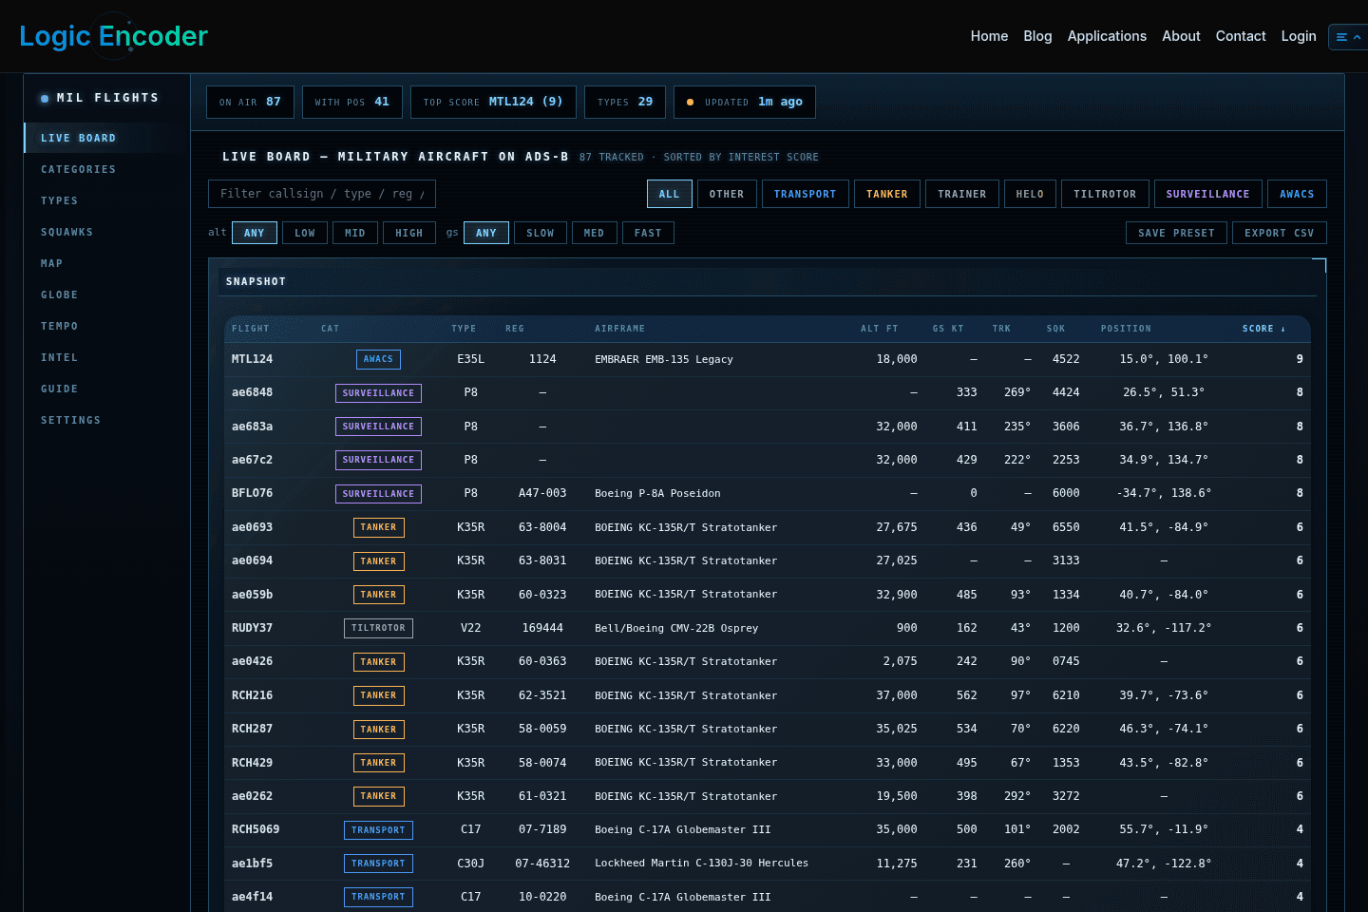Sort by the ALT FT column header
Screen dimensions: 1368x912
pyautogui.click(x=879, y=329)
